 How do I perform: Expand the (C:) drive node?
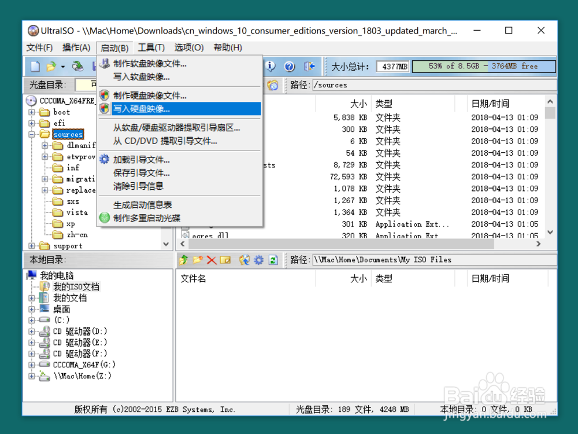(x=32, y=320)
